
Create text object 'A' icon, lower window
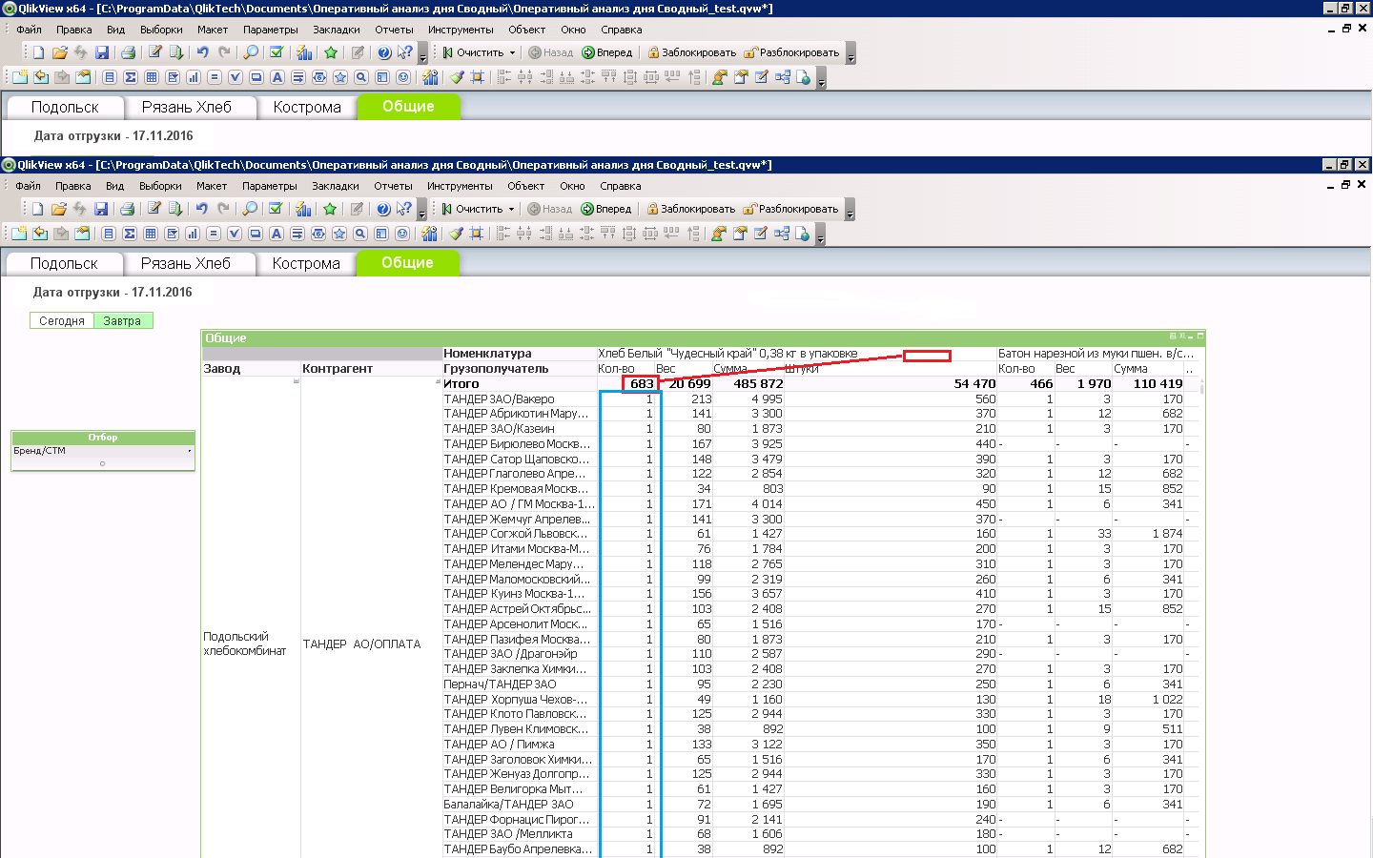point(277,234)
